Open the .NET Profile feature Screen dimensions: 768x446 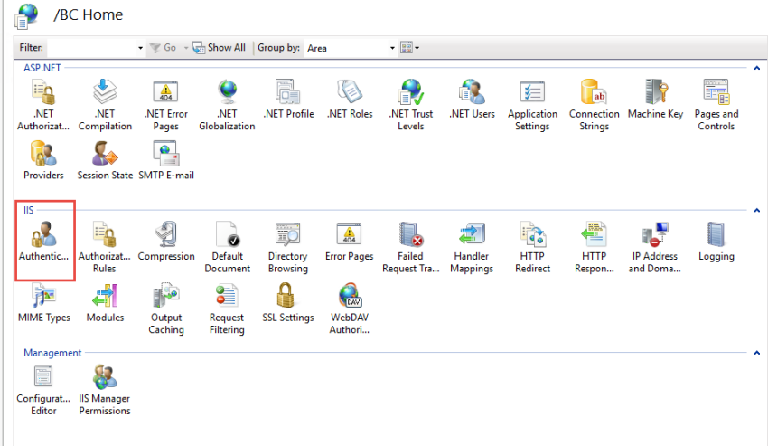[x=288, y=100]
